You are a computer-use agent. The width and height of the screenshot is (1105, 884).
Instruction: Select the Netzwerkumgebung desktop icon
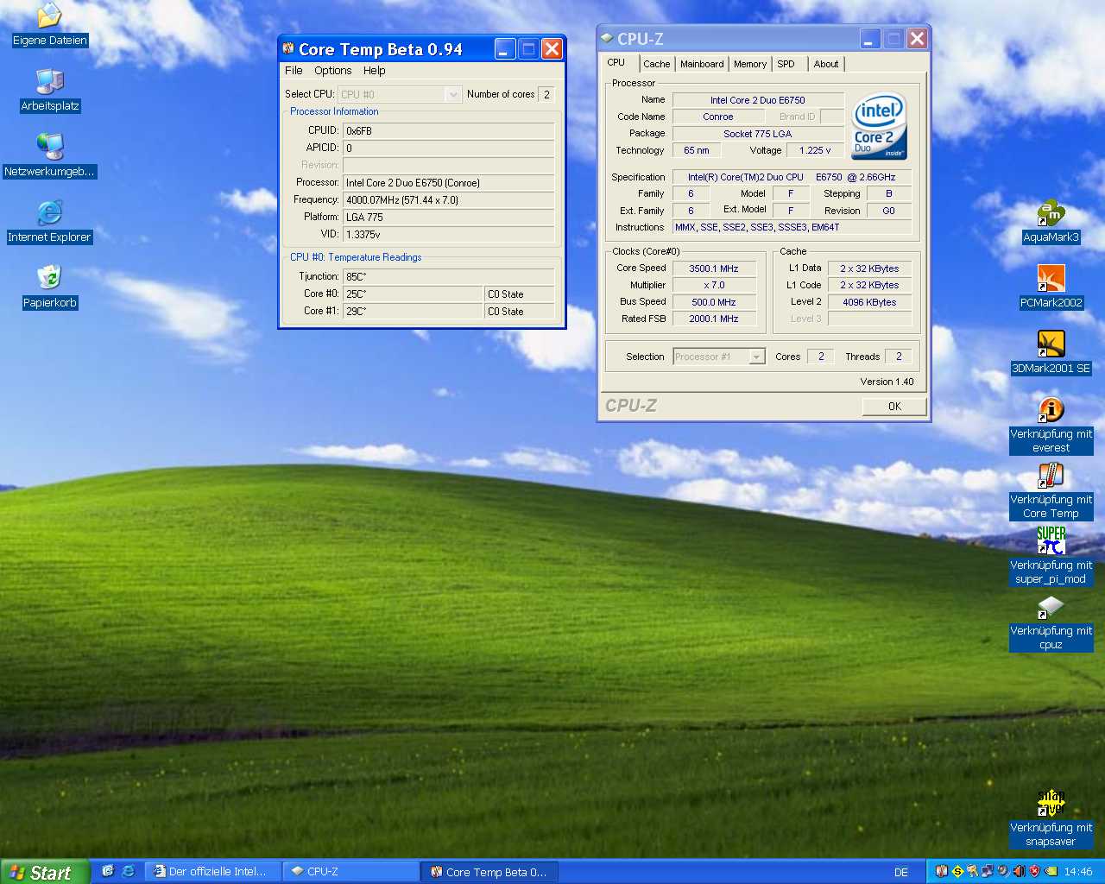pyautogui.click(x=50, y=155)
